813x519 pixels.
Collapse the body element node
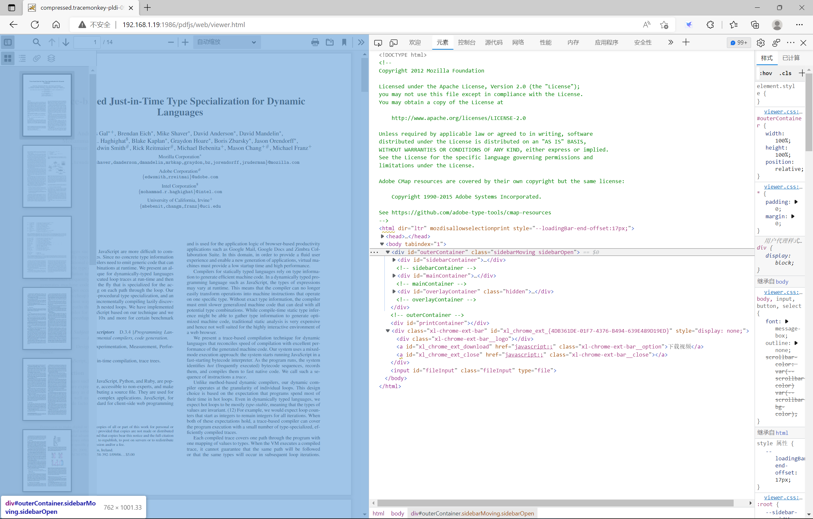382,244
